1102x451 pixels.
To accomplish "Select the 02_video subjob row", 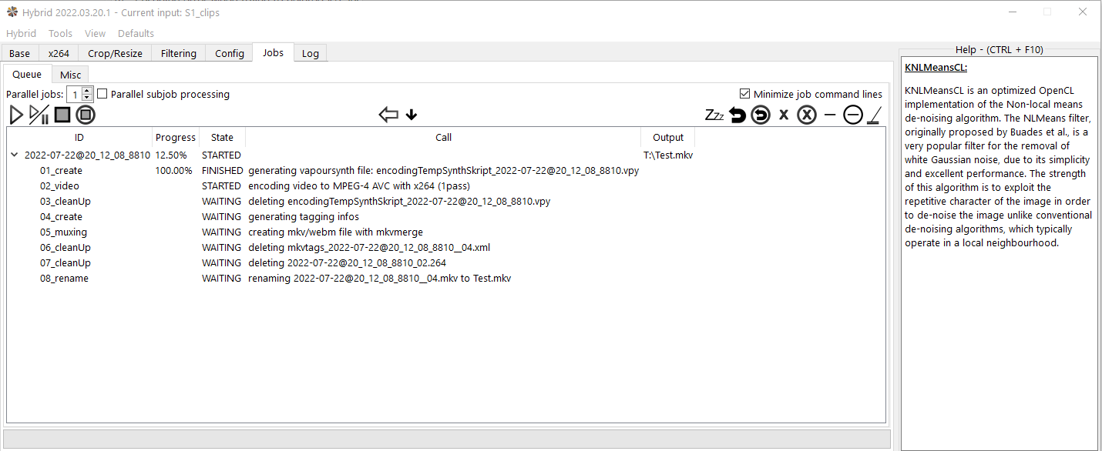I will point(59,185).
